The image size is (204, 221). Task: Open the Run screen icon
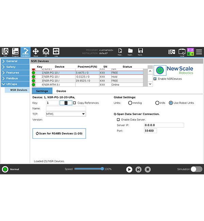click(x=5, y=52)
